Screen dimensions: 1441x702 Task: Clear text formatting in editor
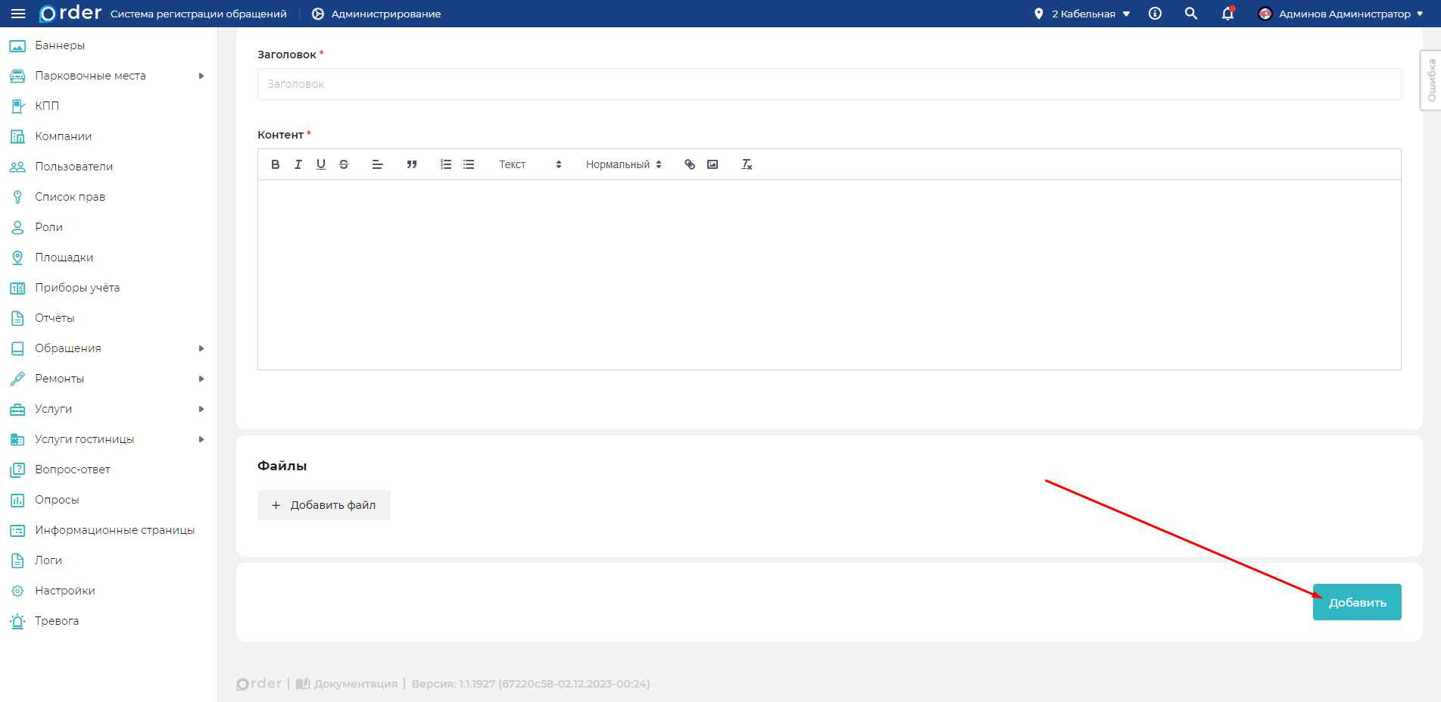pos(747,164)
